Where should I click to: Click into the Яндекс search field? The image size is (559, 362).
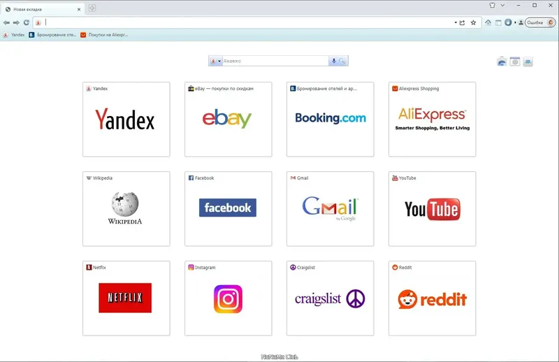(x=275, y=61)
